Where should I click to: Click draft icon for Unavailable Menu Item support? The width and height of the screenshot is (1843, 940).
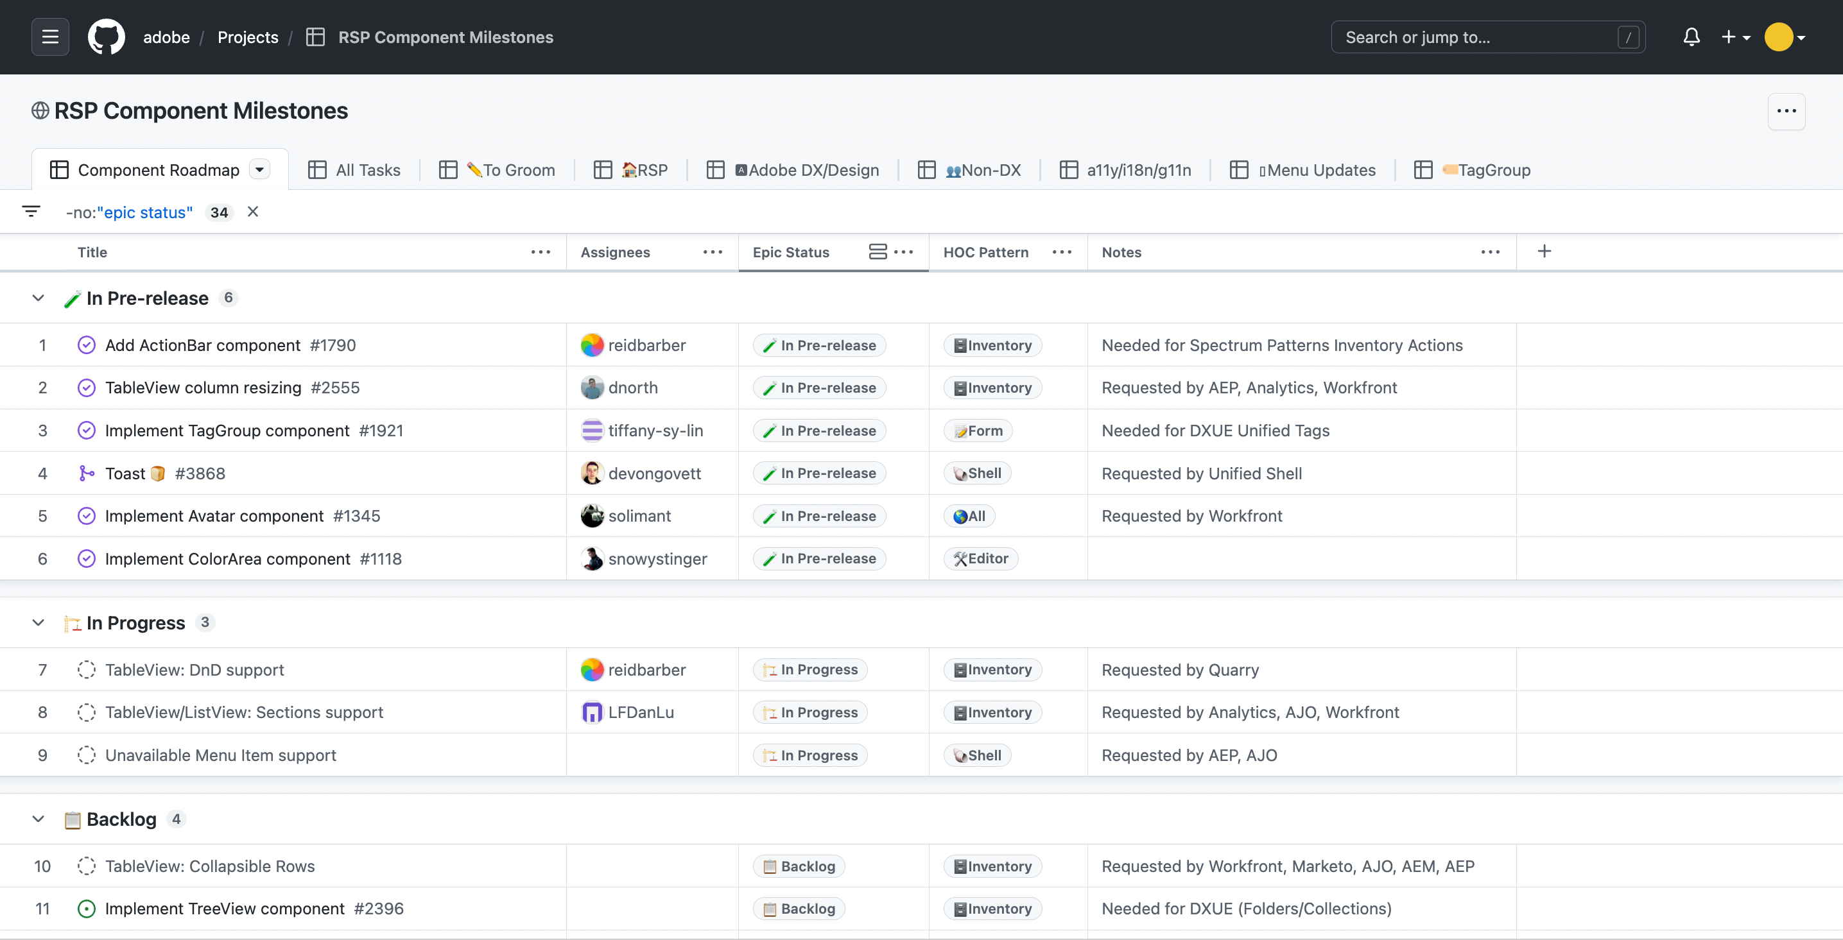87,755
